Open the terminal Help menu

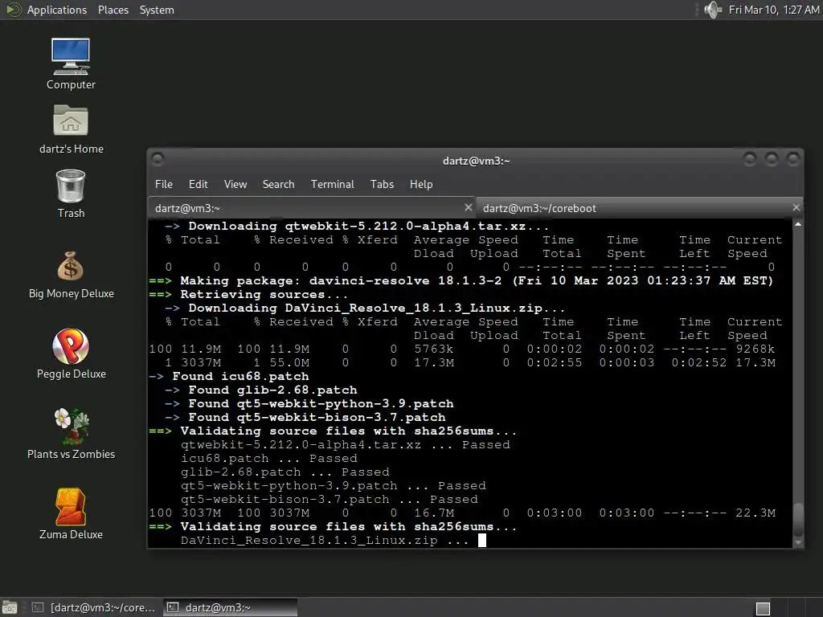pos(421,184)
